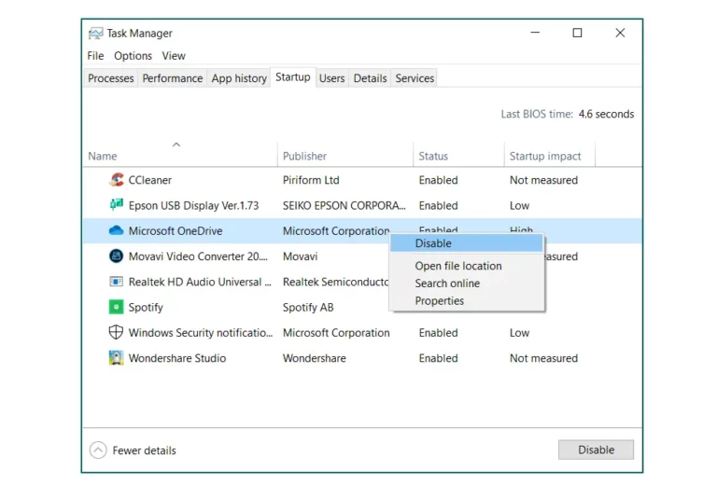This screenshot has height=498, width=717.
Task: Click the Windows Security shield icon
Action: (x=116, y=332)
